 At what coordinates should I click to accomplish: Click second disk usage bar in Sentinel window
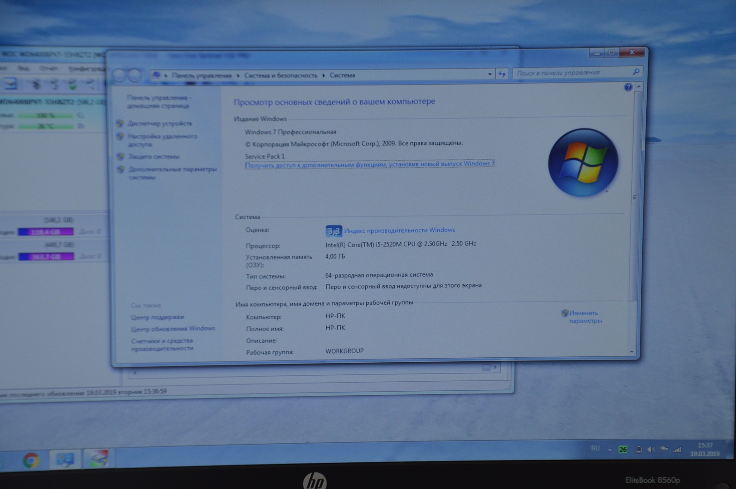(46, 257)
